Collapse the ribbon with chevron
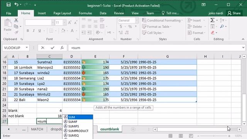This screenshot has width=247, height=139. [x=243, y=39]
